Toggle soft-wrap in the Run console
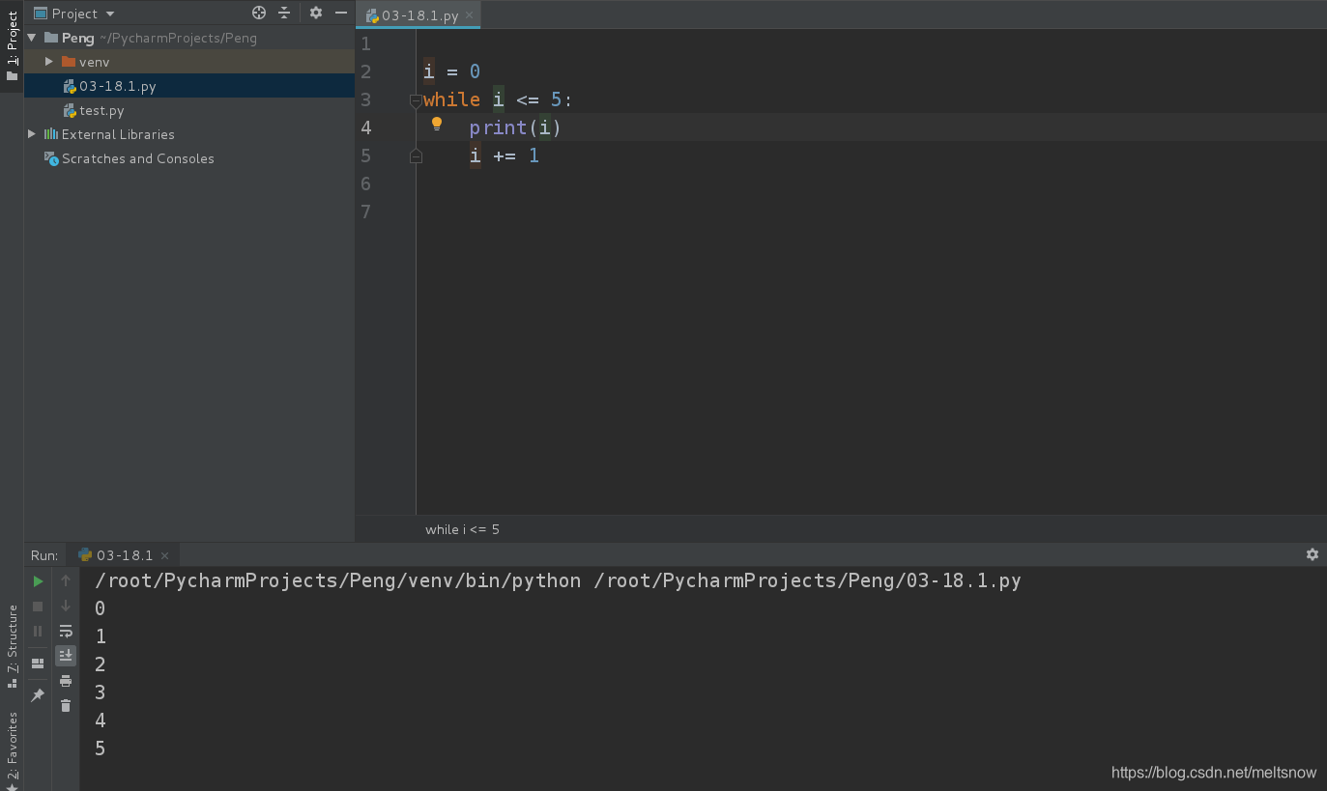 [66, 631]
